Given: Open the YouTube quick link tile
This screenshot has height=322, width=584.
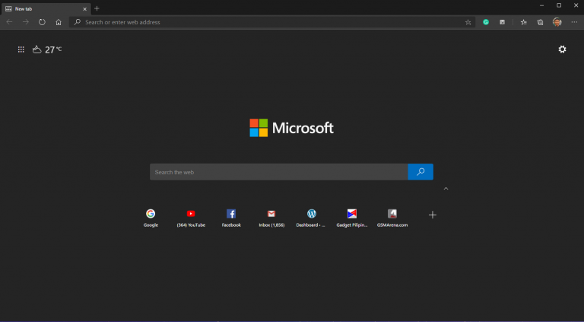Looking at the screenshot, I should click(x=191, y=218).
